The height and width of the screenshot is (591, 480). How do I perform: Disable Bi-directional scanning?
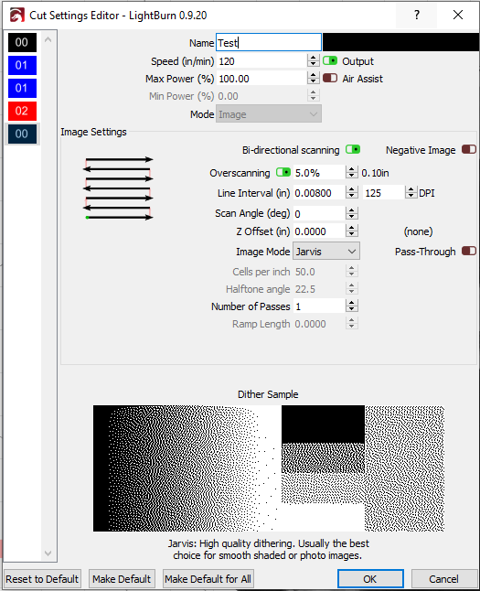(x=353, y=150)
